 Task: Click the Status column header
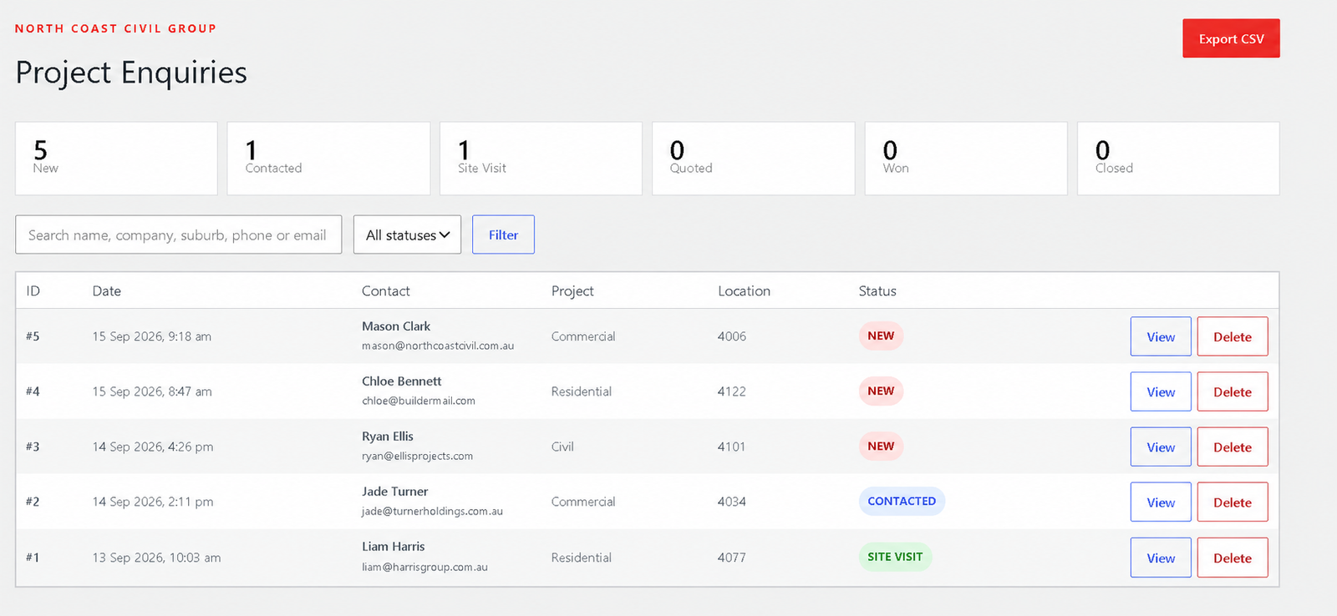[877, 290]
